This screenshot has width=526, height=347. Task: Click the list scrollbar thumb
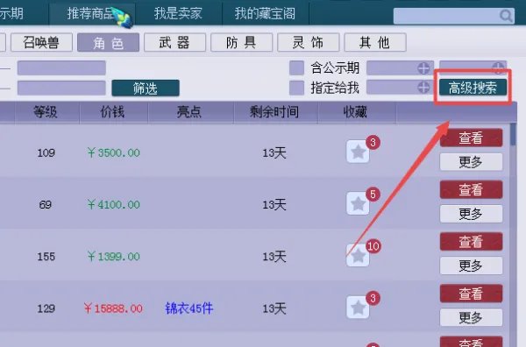(x=513, y=134)
